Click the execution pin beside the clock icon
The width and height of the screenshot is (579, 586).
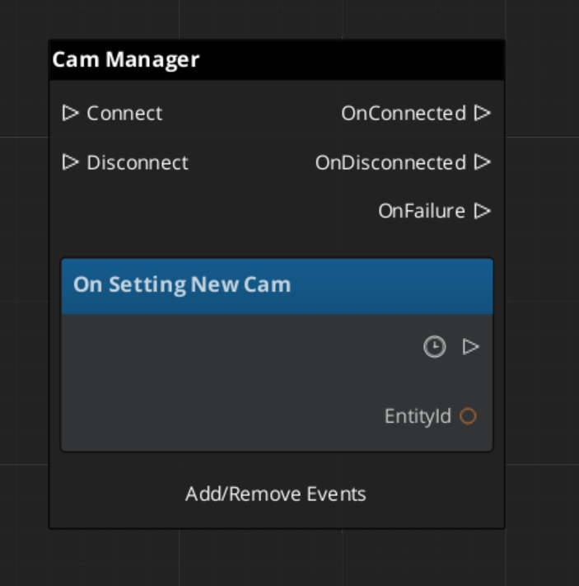pos(470,347)
